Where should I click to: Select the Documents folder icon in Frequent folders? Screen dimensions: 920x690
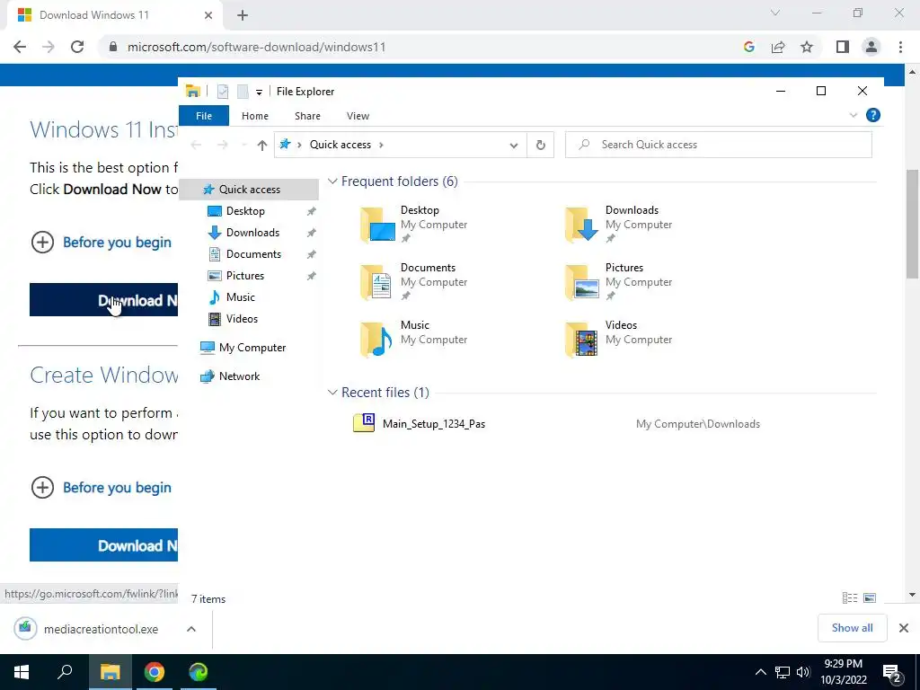[x=376, y=281]
